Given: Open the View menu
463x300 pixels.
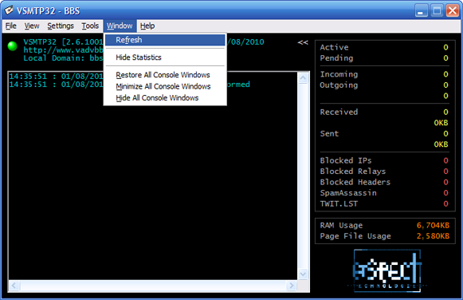Looking at the screenshot, I should tap(32, 26).
